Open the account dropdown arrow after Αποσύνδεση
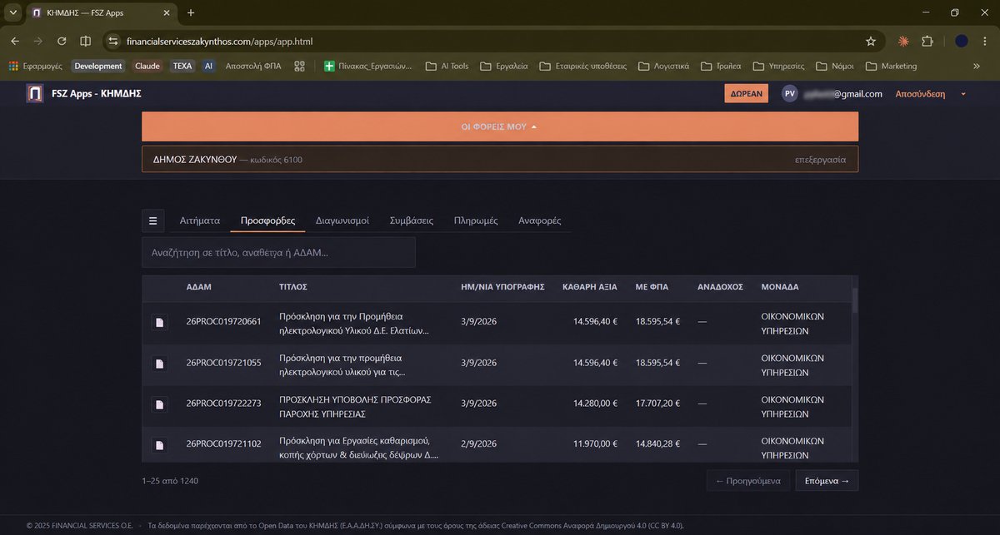This screenshot has width=1000, height=535. click(x=963, y=94)
